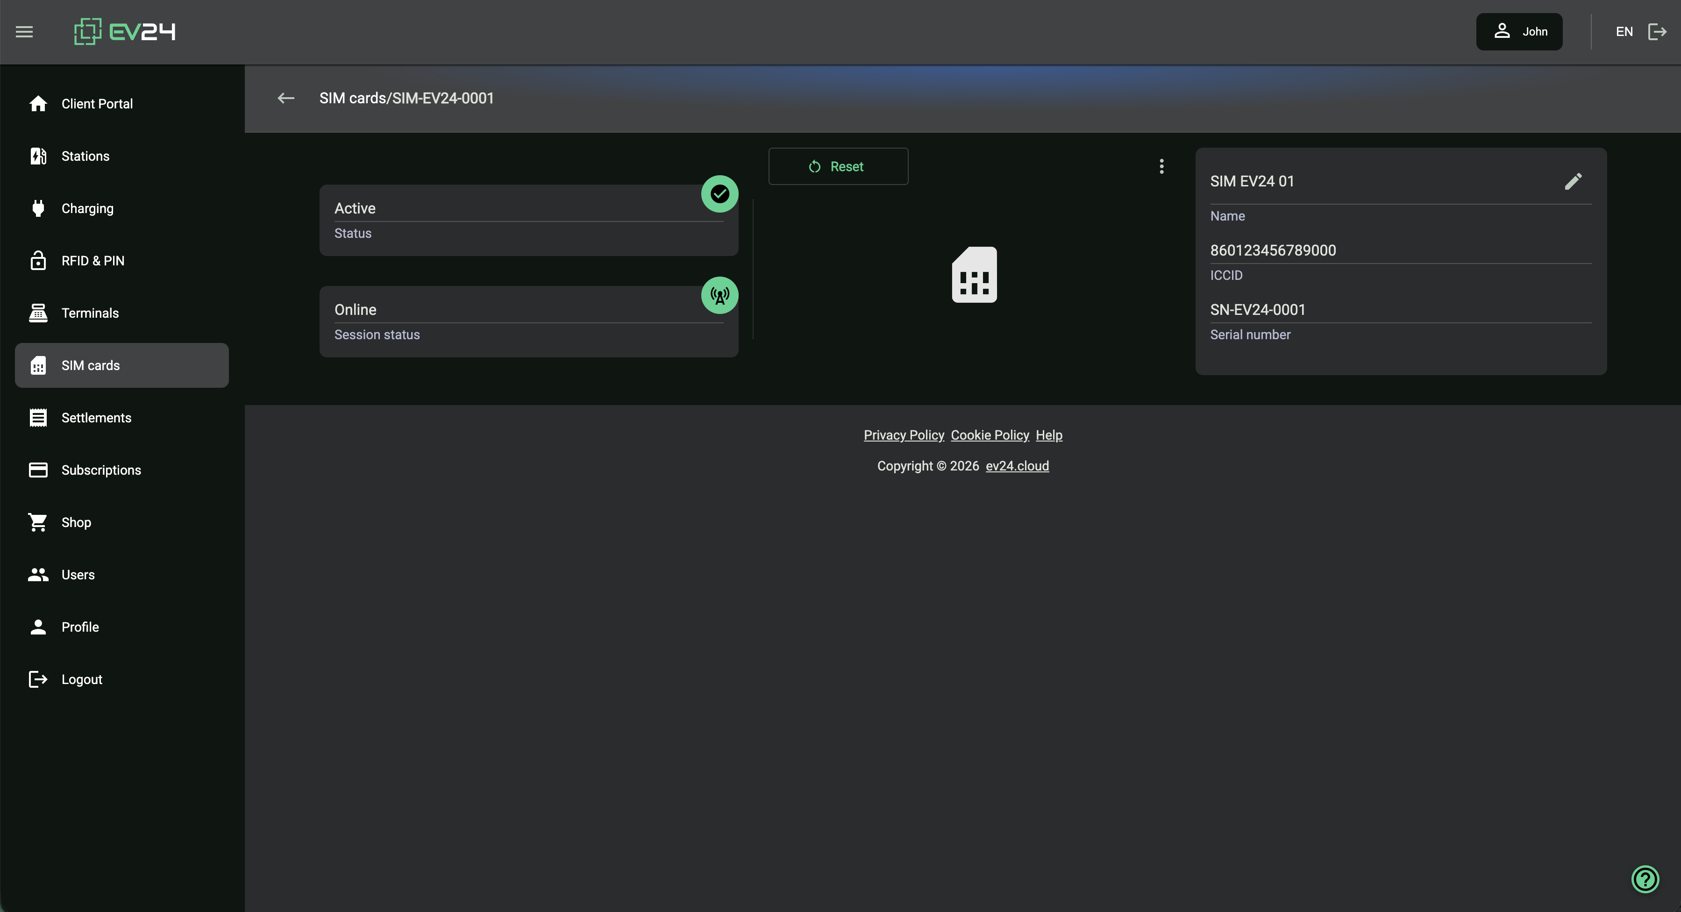Open the three-dot more options menu
The height and width of the screenshot is (912, 1681).
(1161, 166)
